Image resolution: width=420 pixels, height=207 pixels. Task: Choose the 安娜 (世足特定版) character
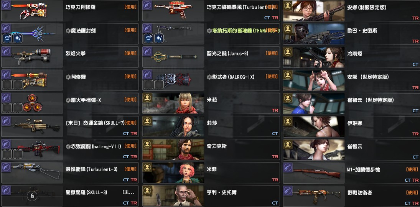tap(351, 80)
